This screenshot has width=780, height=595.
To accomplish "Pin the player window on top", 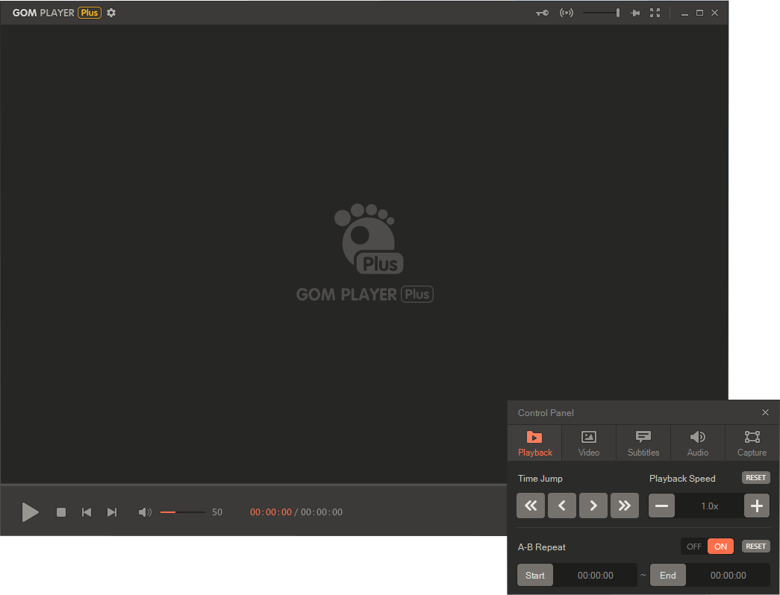I will pyautogui.click(x=634, y=13).
